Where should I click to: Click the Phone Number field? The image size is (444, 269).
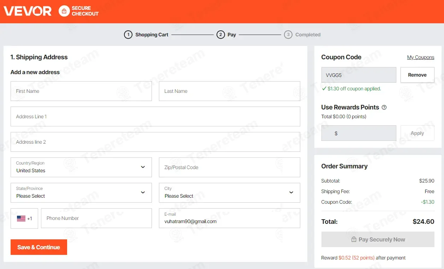click(x=96, y=218)
